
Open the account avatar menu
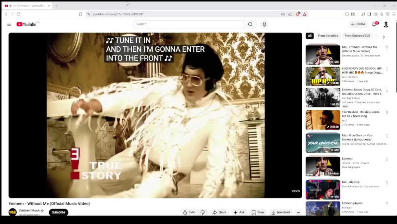386,24
